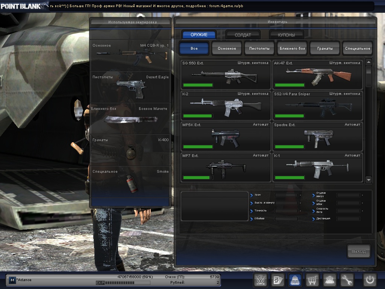Click equipped K-400 grenade slot

coord(130,150)
